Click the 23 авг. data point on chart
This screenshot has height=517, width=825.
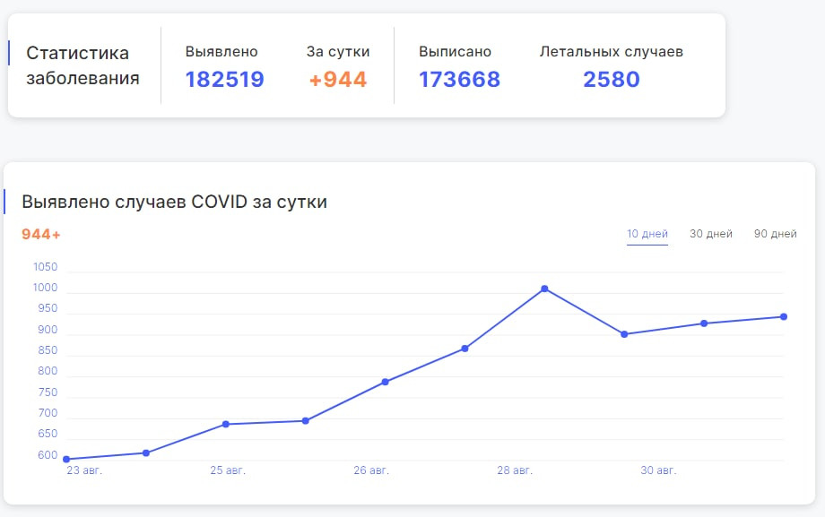(66, 459)
